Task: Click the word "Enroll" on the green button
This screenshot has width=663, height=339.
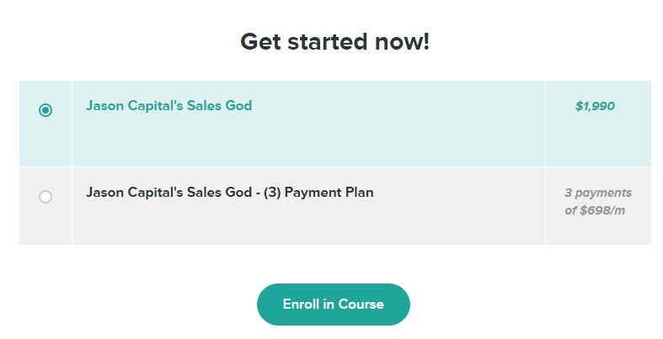Action: pyautogui.click(x=301, y=305)
